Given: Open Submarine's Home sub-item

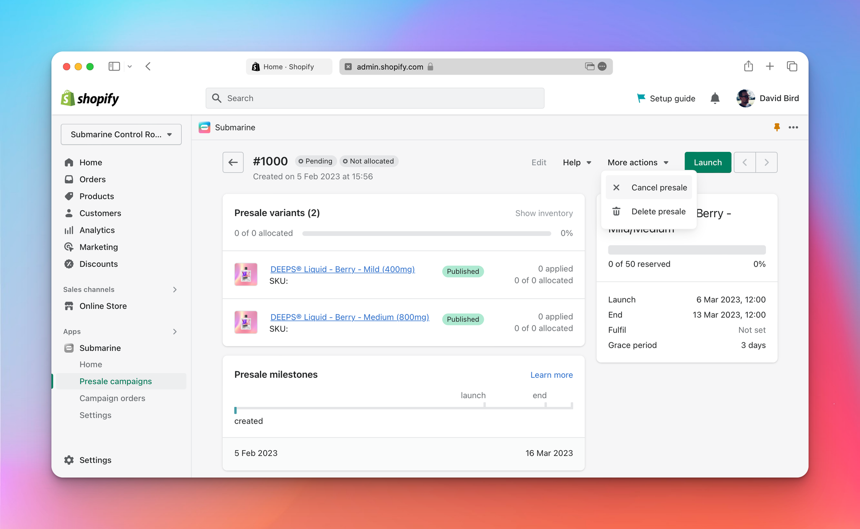Looking at the screenshot, I should [x=91, y=365].
